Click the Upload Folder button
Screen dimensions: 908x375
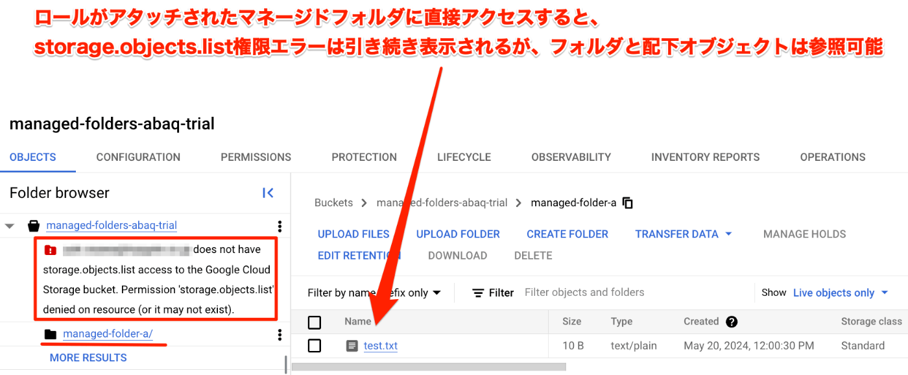(458, 234)
